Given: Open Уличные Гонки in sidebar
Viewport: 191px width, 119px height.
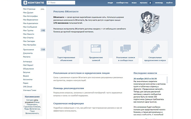Looking at the screenshot, I should [x=30, y=90].
